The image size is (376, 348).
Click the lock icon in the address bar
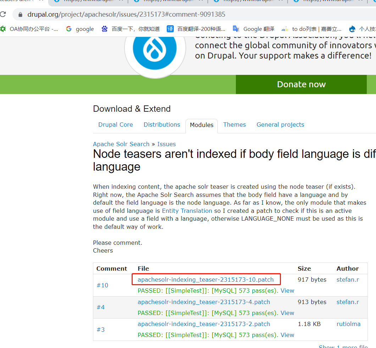click(x=20, y=15)
